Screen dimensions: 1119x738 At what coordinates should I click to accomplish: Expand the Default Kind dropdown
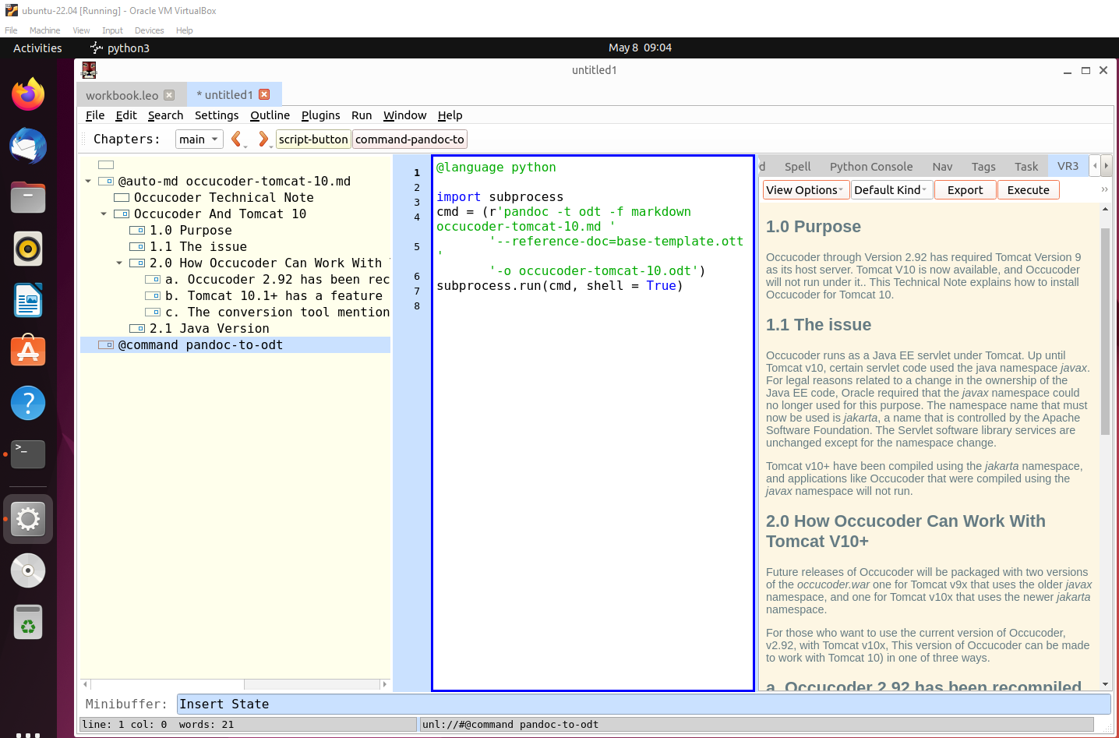pyautogui.click(x=891, y=190)
